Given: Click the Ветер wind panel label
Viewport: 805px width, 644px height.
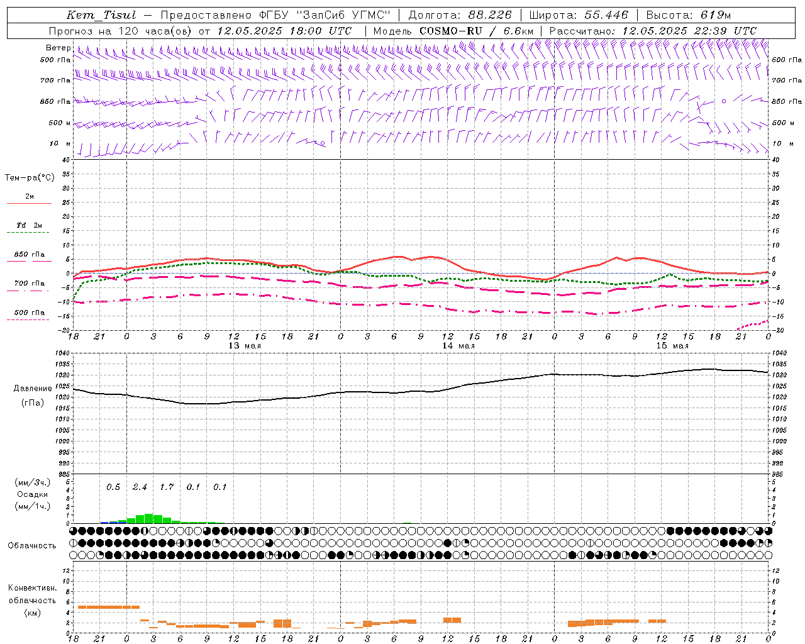Looking at the screenshot, I should tap(58, 48).
